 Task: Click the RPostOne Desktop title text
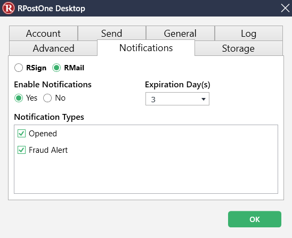(51, 9)
